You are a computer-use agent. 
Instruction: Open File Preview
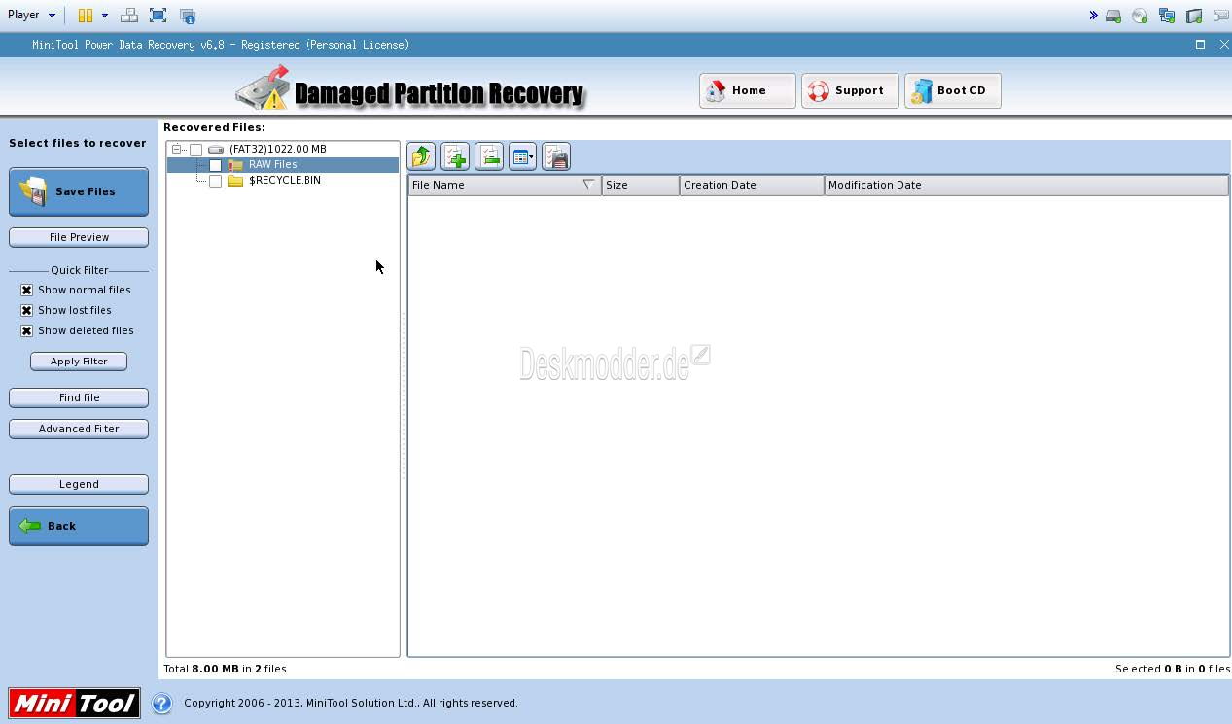[x=79, y=237]
